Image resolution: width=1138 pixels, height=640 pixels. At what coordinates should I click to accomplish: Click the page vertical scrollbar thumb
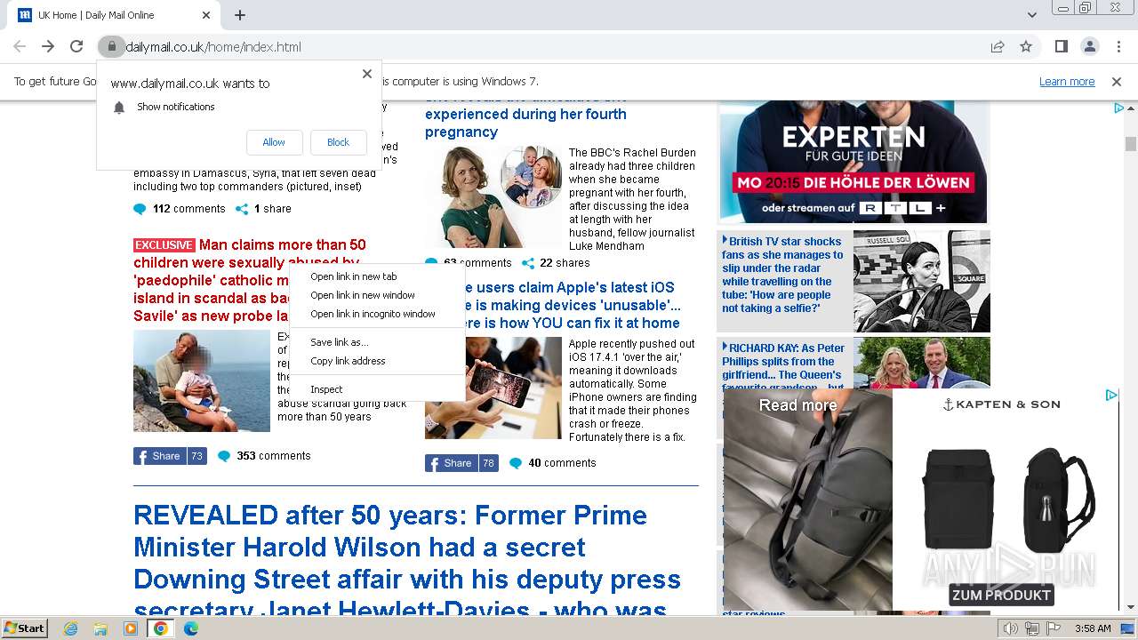tap(1131, 144)
